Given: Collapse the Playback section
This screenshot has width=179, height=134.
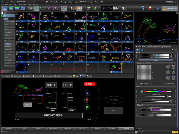Looking at the screenshot, I should [137, 105].
